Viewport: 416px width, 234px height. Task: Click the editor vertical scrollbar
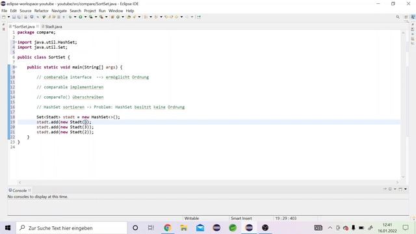tap(403, 105)
